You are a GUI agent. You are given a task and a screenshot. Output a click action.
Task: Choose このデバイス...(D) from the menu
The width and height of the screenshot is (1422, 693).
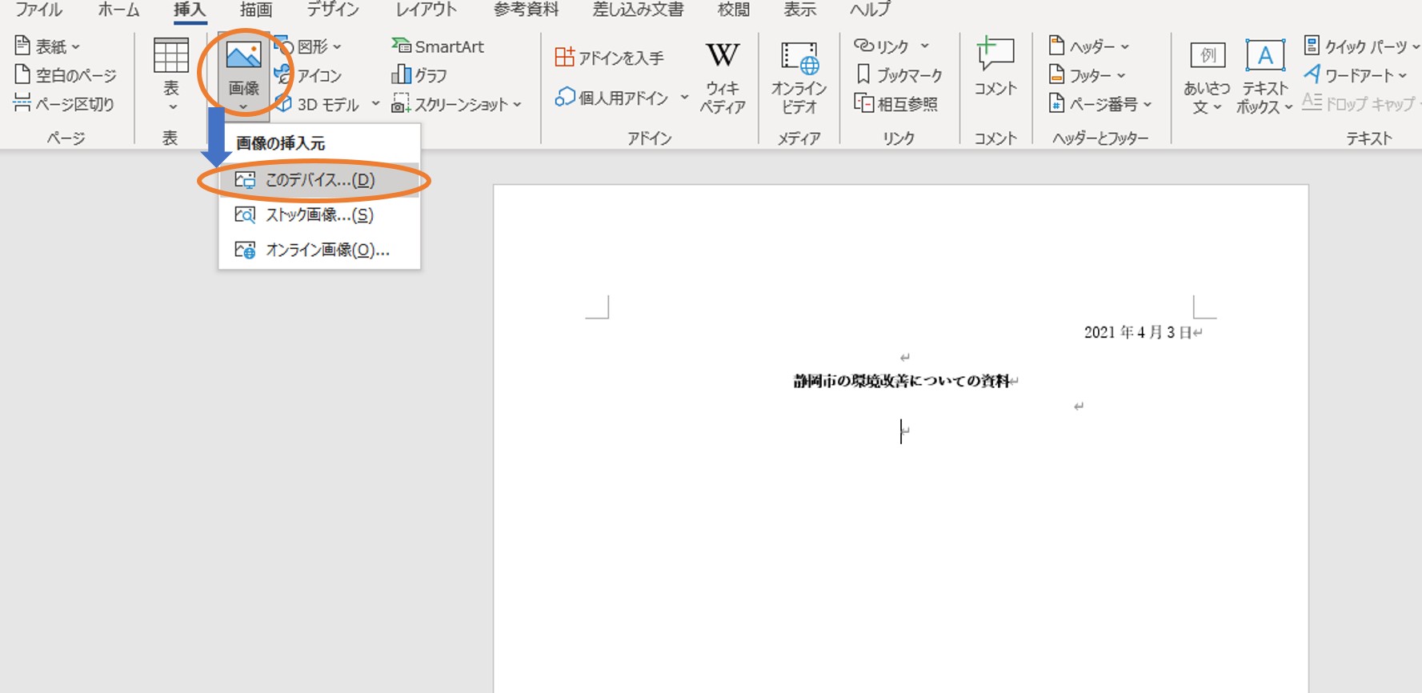(319, 180)
